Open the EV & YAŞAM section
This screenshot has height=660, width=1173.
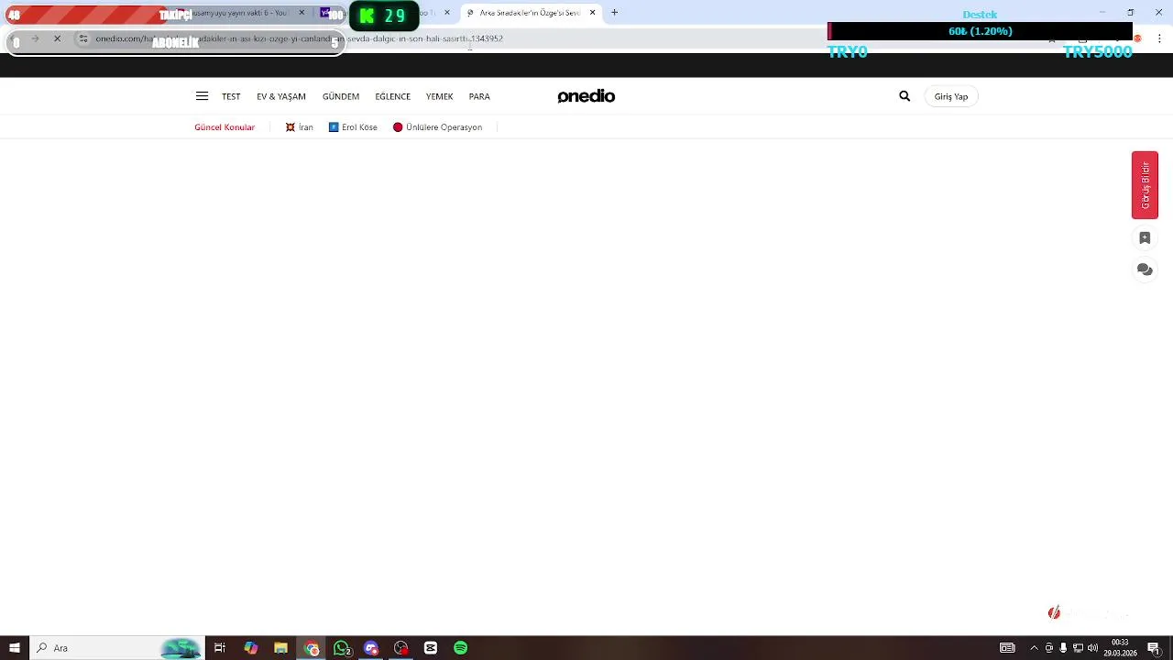(281, 96)
